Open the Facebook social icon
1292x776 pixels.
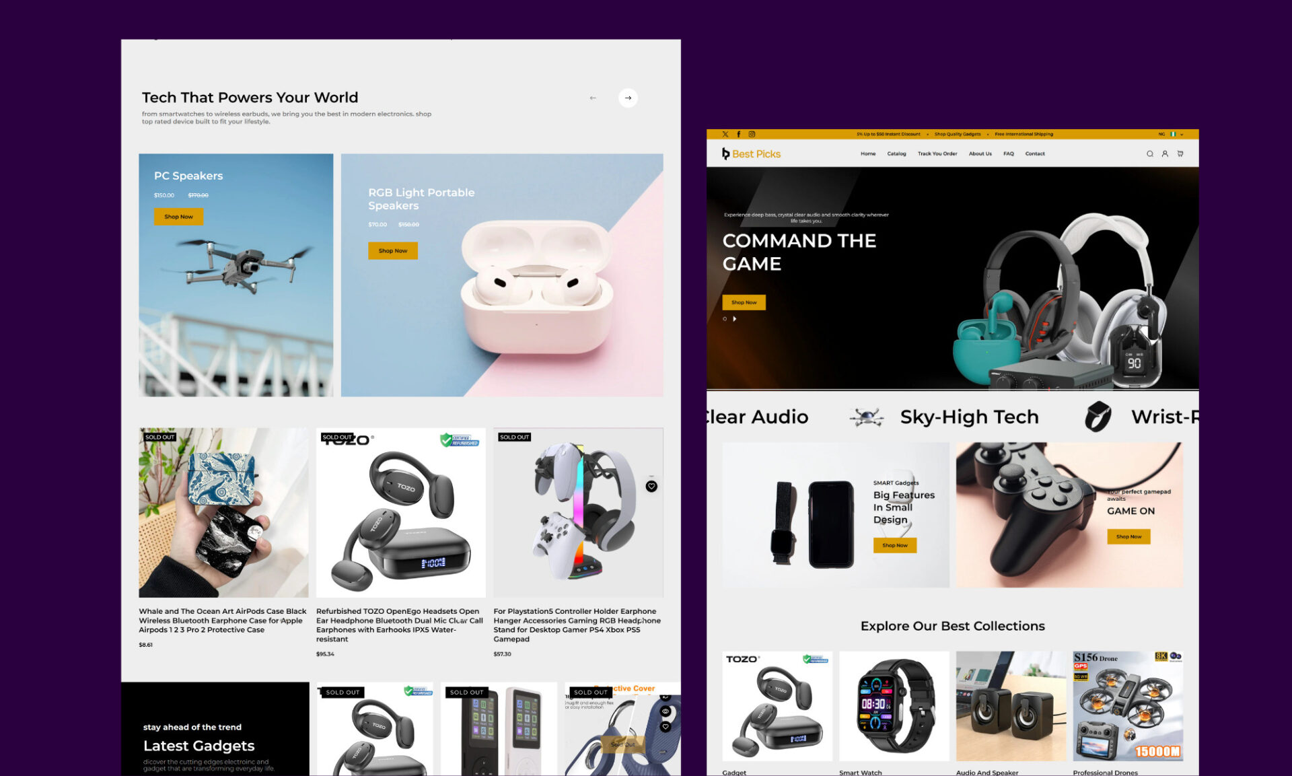738,134
